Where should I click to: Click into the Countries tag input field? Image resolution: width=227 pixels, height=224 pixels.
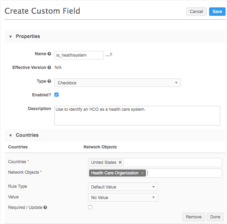(x=172, y=162)
